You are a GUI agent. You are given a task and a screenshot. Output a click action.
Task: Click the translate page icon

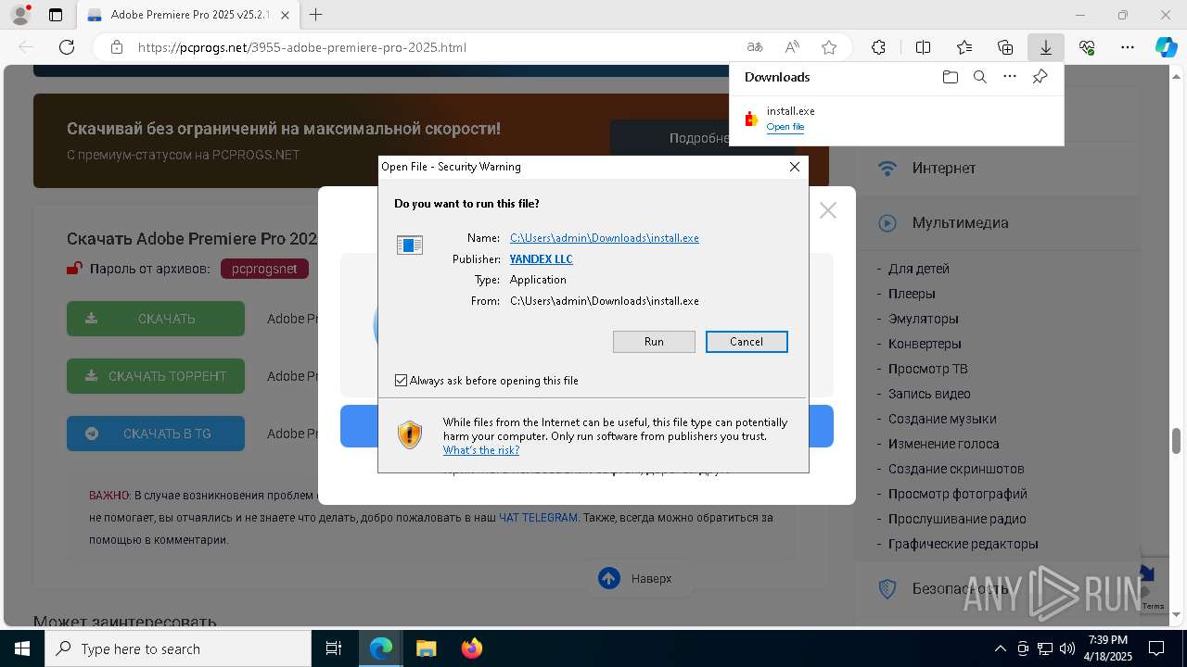click(x=755, y=47)
